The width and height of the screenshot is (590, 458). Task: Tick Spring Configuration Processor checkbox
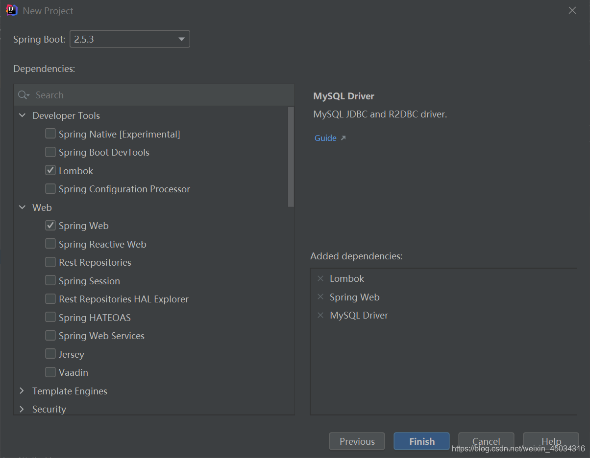(x=50, y=189)
